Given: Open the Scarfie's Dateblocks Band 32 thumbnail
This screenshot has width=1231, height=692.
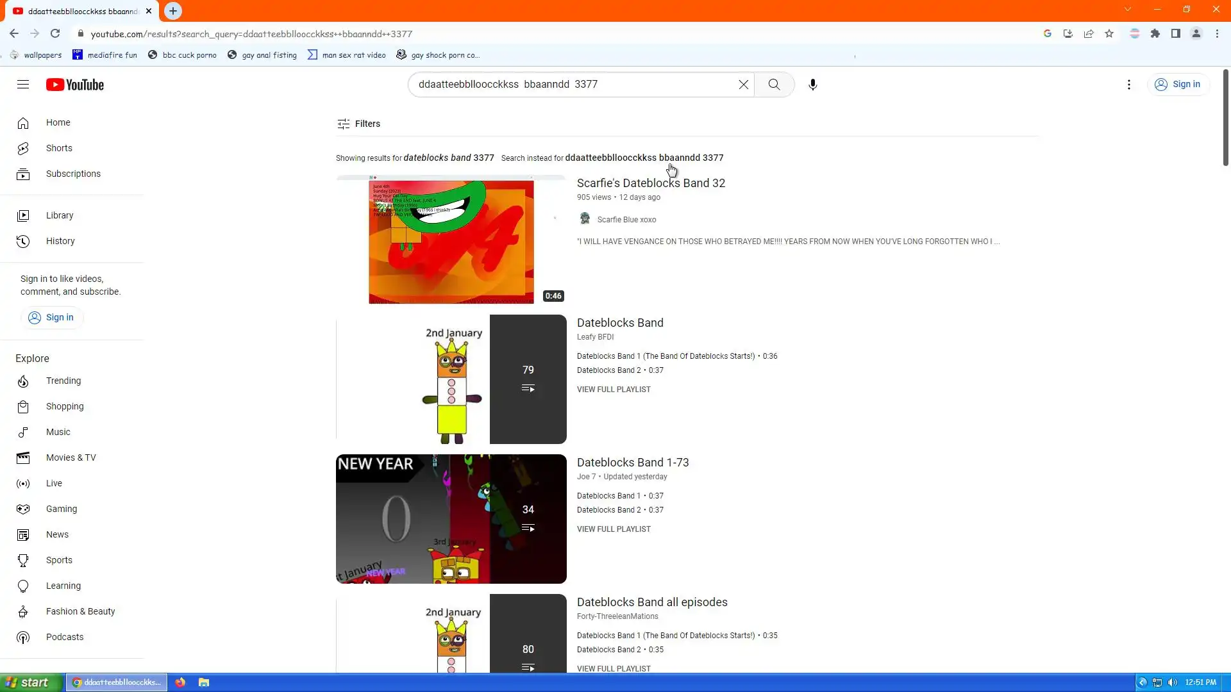Looking at the screenshot, I should pyautogui.click(x=451, y=240).
